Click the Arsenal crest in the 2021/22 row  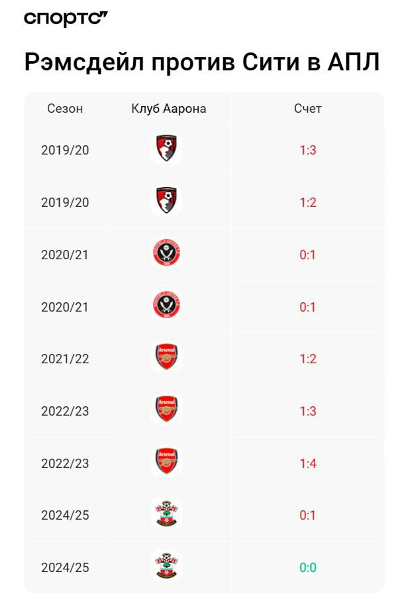pos(166,356)
